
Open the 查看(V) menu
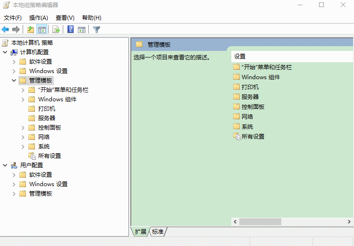point(65,18)
